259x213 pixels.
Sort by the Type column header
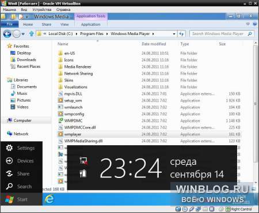pos(185,44)
